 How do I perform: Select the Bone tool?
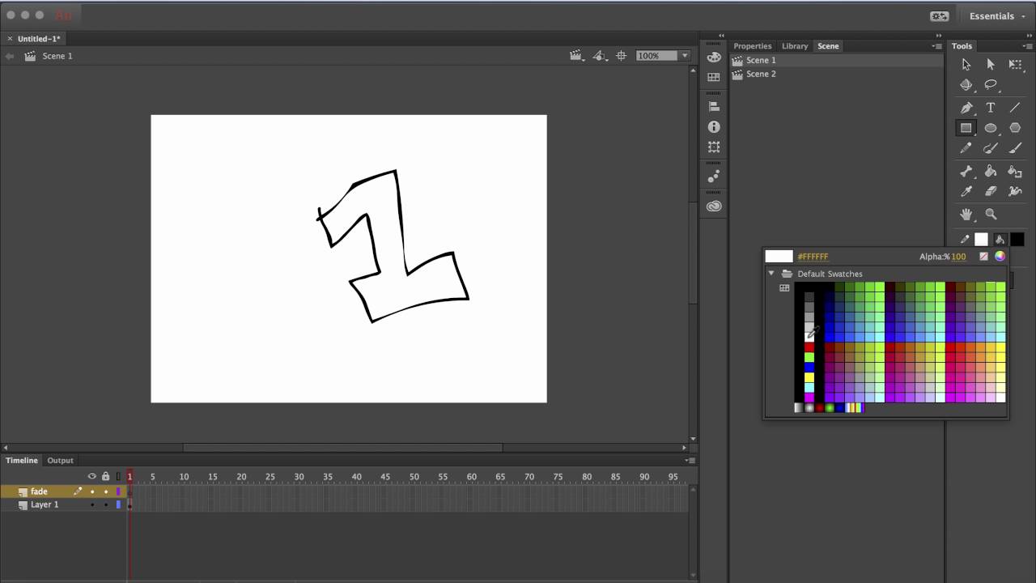tap(966, 171)
